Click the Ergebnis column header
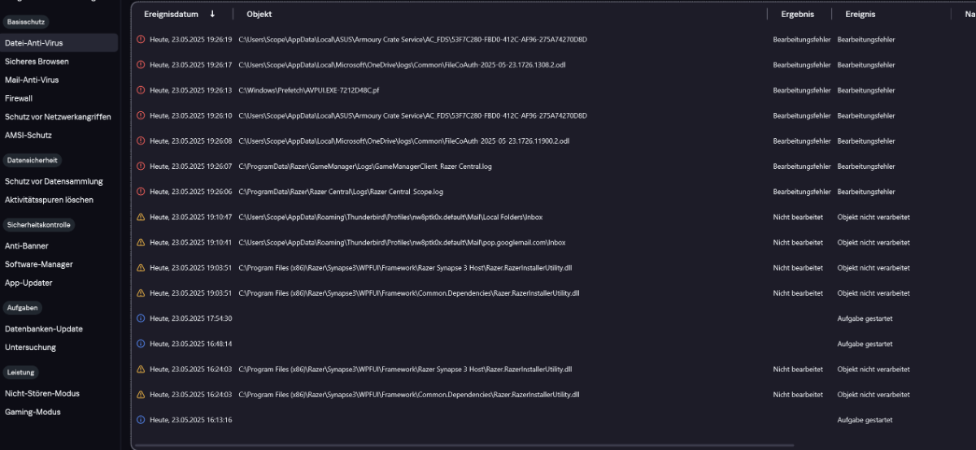 (797, 14)
